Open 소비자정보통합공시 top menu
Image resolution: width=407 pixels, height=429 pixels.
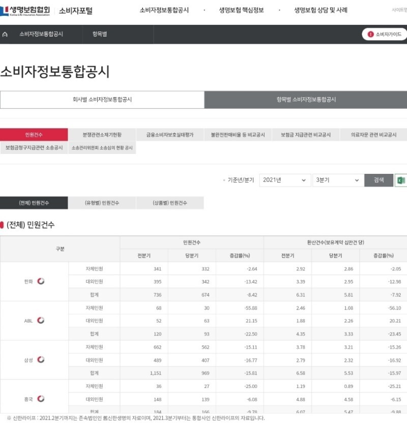click(x=164, y=10)
